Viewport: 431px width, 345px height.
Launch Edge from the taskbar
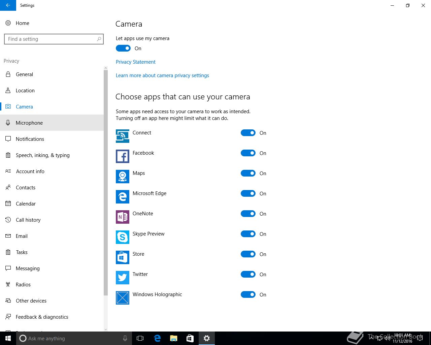(x=157, y=338)
